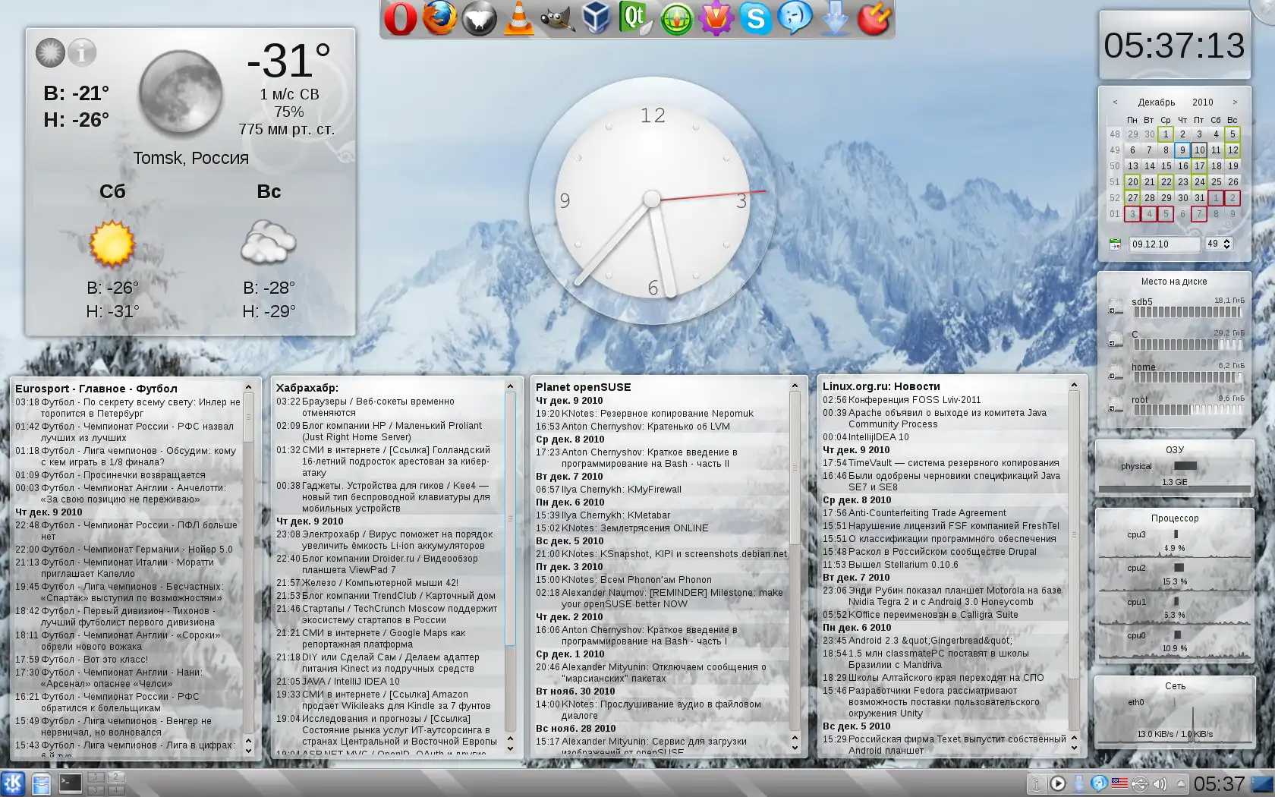Increase the calendar week number stepper

pyautogui.click(x=1227, y=241)
